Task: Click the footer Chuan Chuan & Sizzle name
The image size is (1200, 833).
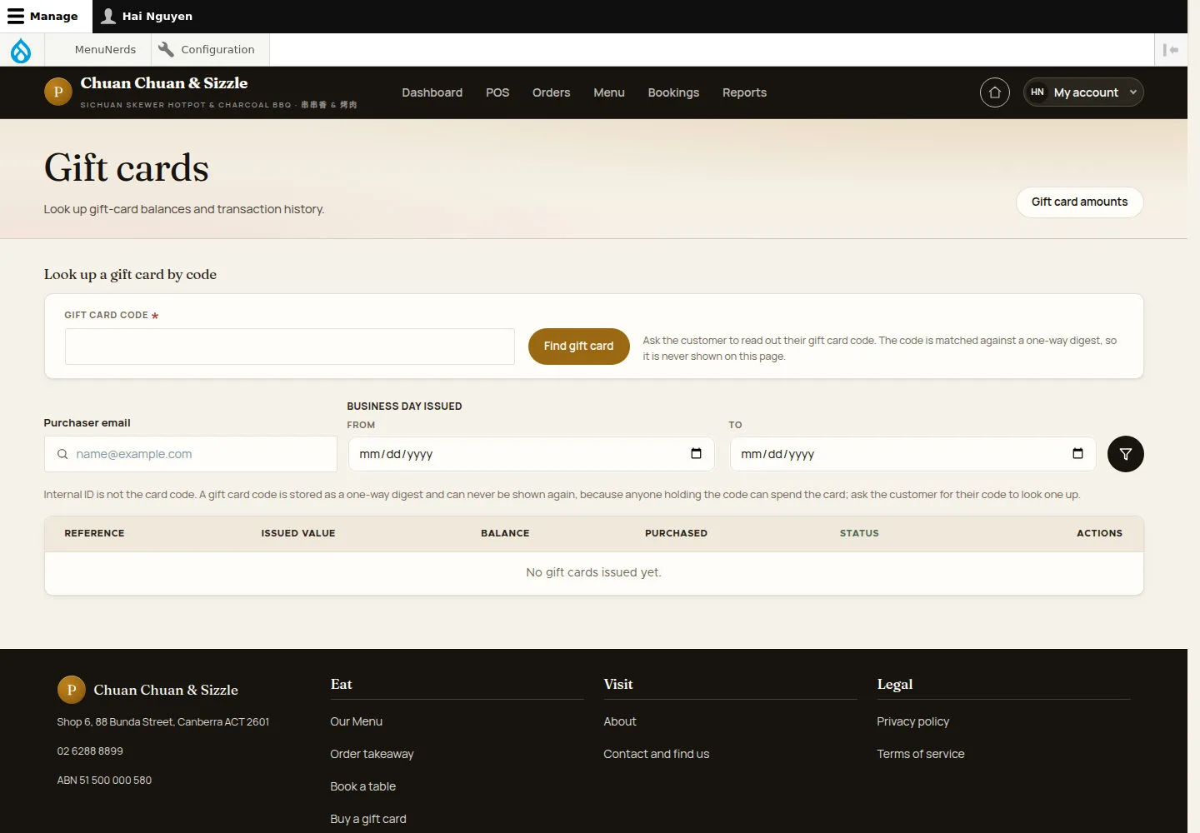Action: pos(166,690)
